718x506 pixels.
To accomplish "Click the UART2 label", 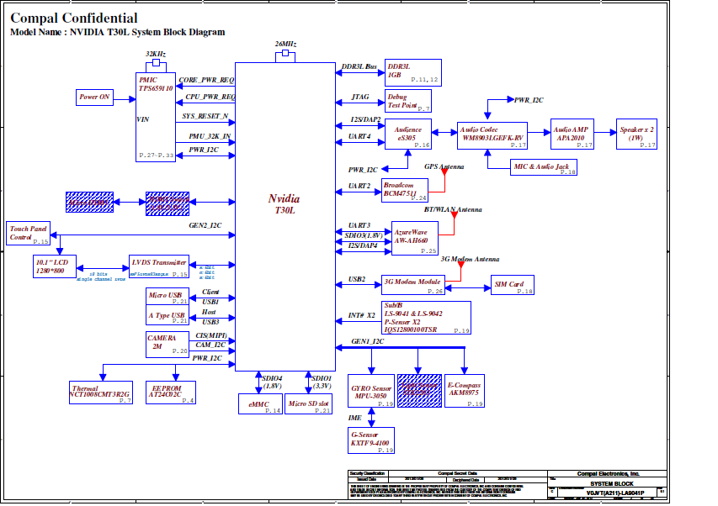I will [359, 186].
